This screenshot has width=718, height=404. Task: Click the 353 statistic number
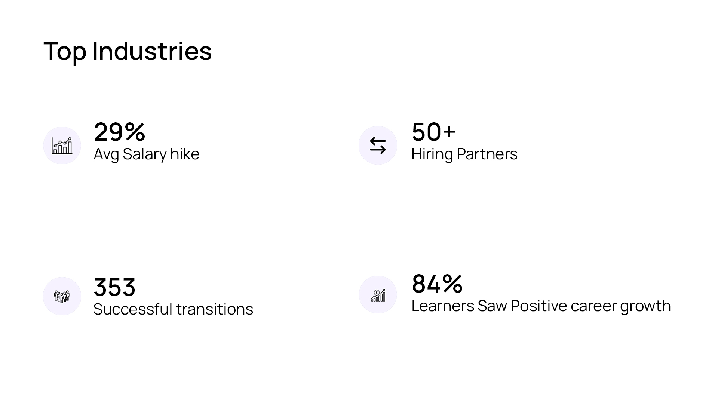click(114, 287)
